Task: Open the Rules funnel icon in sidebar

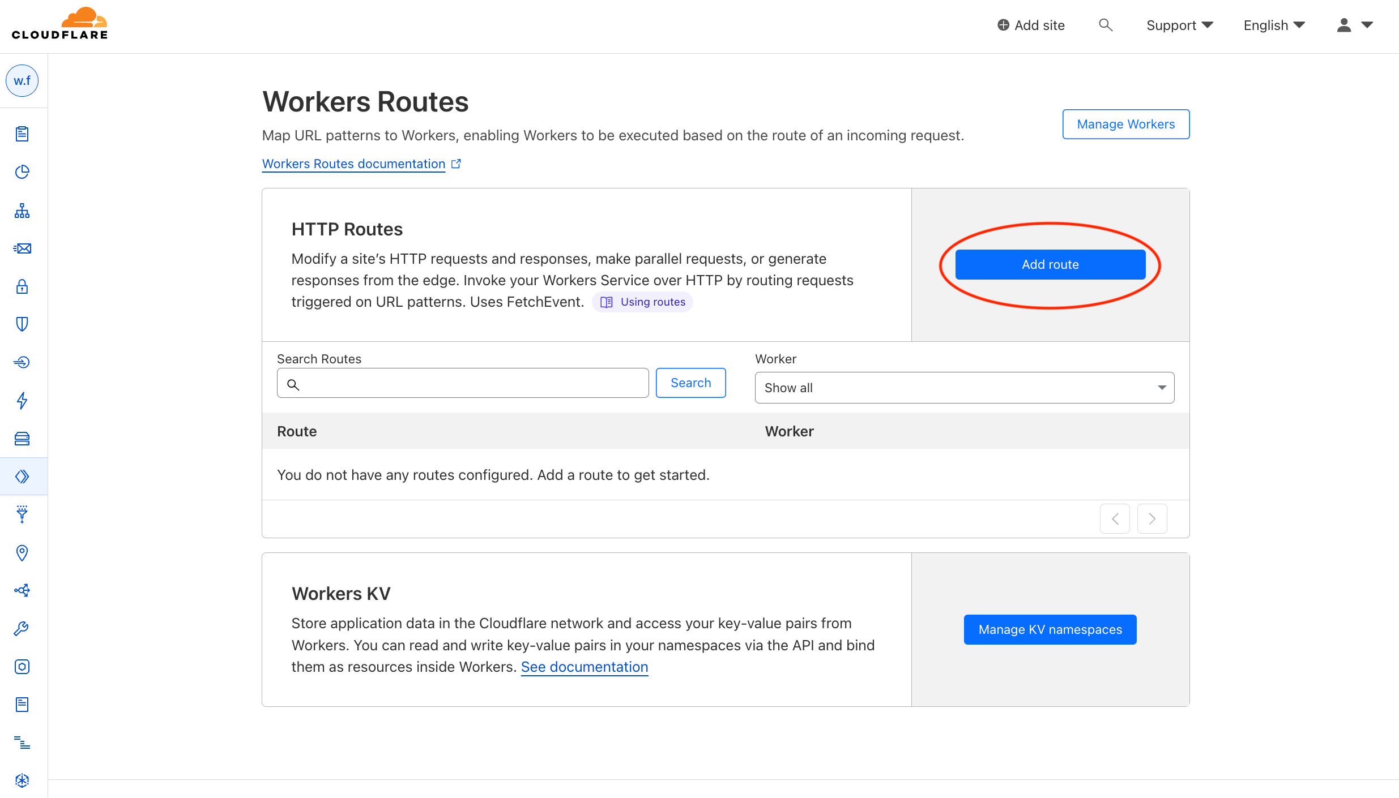Action: click(x=22, y=514)
